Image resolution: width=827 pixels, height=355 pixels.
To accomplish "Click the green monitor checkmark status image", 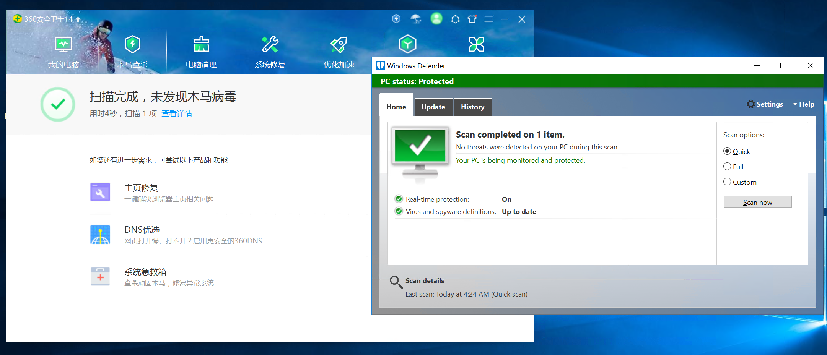I will (x=420, y=155).
